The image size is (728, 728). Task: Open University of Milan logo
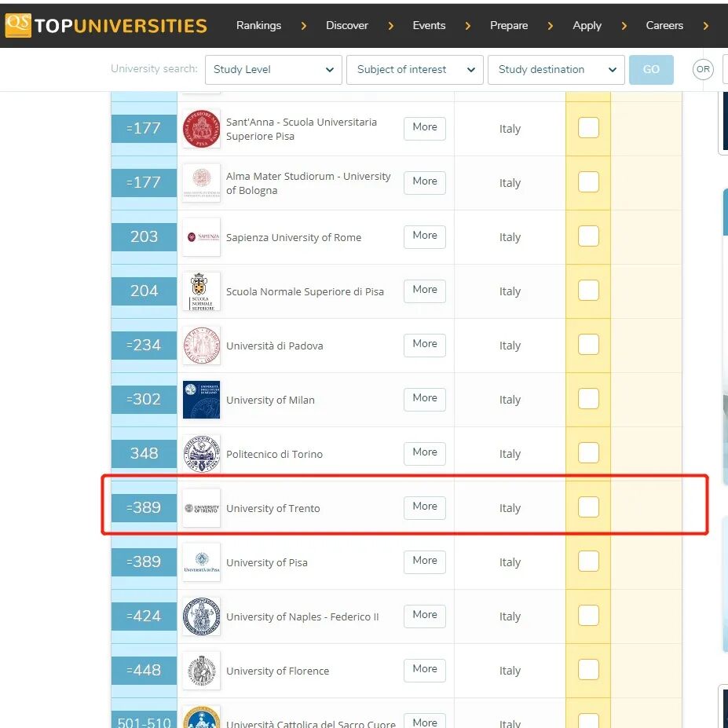click(x=201, y=399)
